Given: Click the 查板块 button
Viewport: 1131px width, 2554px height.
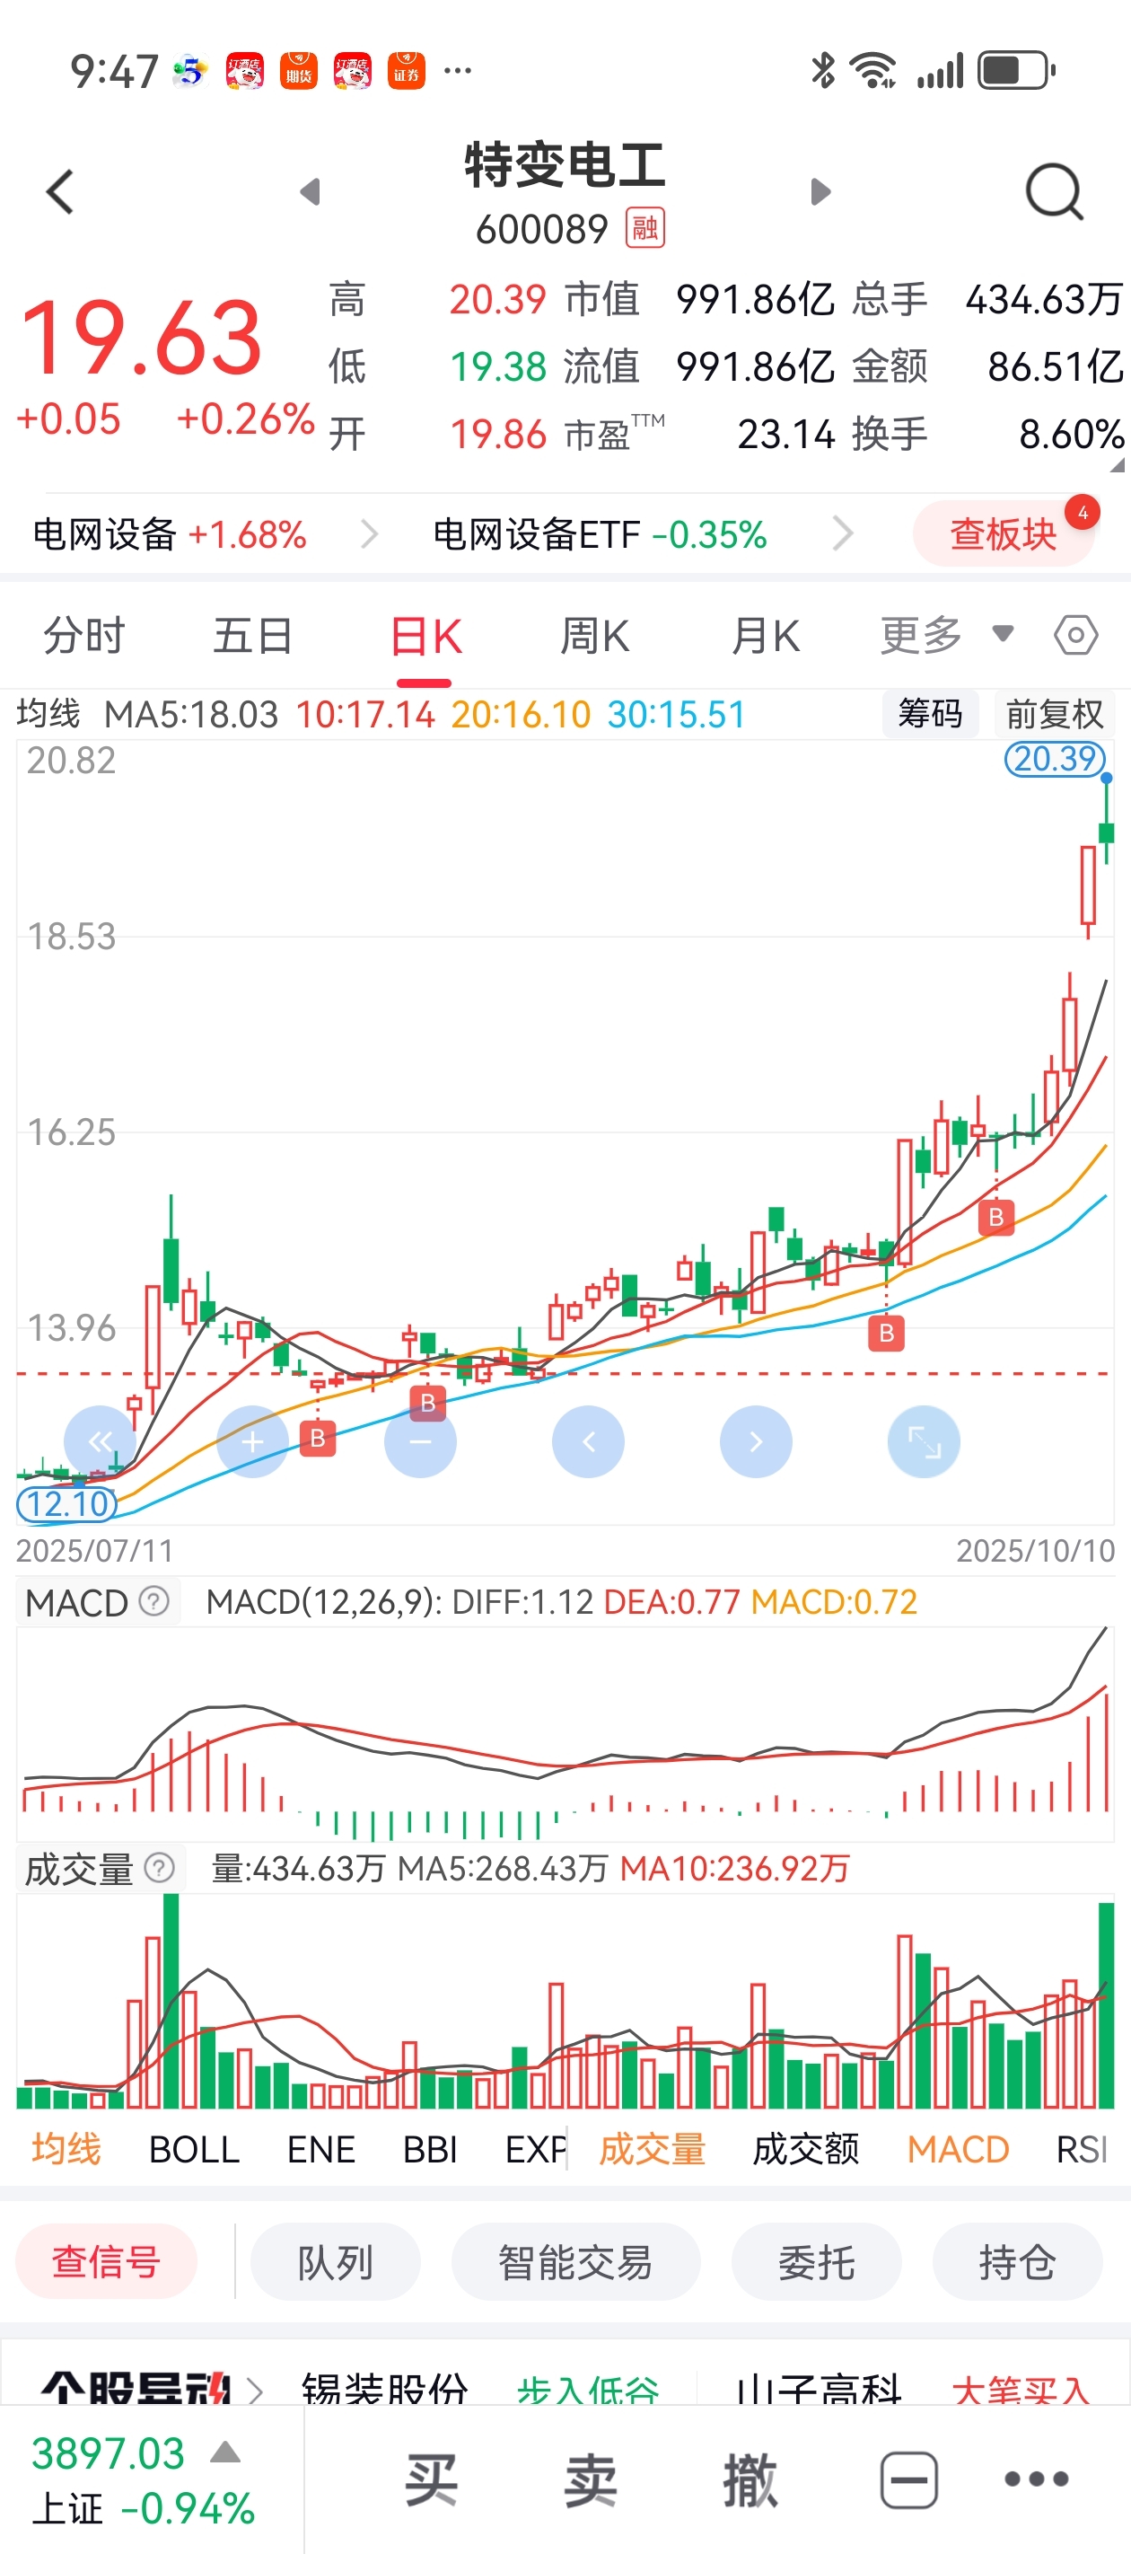Looking at the screenshot, I should pos(1004,533).
